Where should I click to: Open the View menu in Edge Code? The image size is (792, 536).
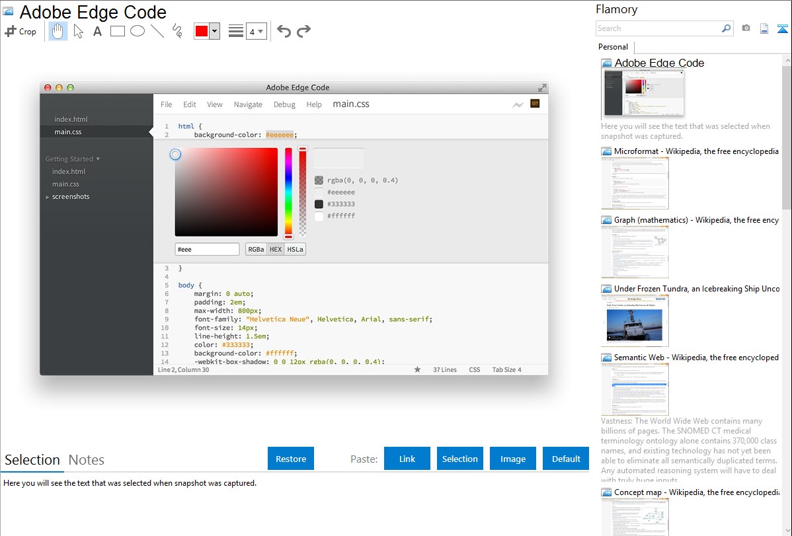pyautogui.click(x=215, y=104)
